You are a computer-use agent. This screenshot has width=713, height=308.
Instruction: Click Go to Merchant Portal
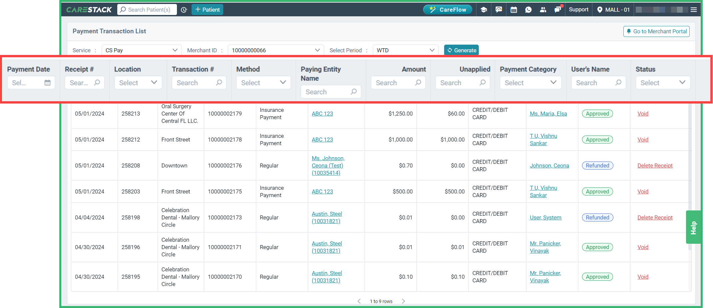click(656, 31)
